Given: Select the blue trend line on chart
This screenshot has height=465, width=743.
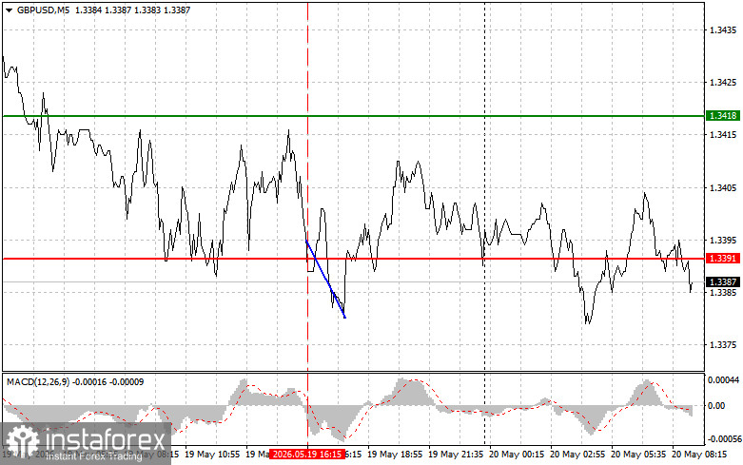Looking at the screenshot, I should 325,280.
